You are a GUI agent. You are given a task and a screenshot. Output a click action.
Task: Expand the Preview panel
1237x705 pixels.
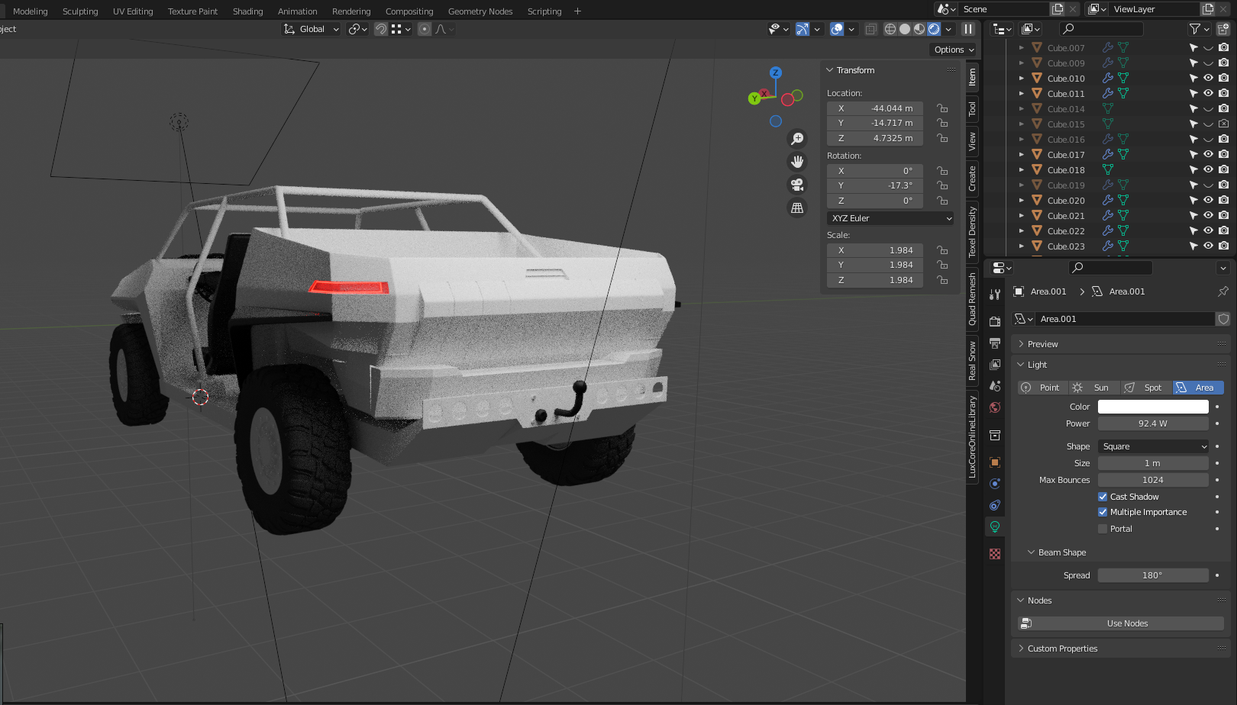pyautogui.click(x=1042, y=344)
